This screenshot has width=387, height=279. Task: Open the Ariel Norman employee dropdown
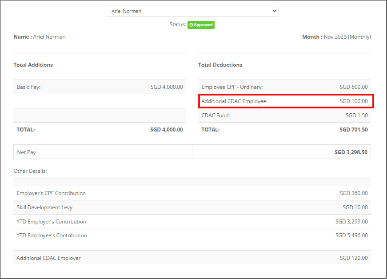pos(192,11)
